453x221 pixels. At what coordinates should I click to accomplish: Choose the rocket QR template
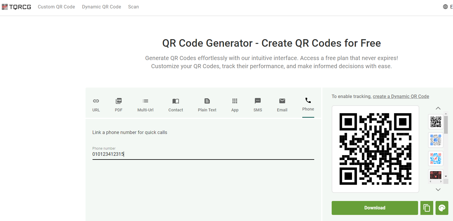pos(436,159)
